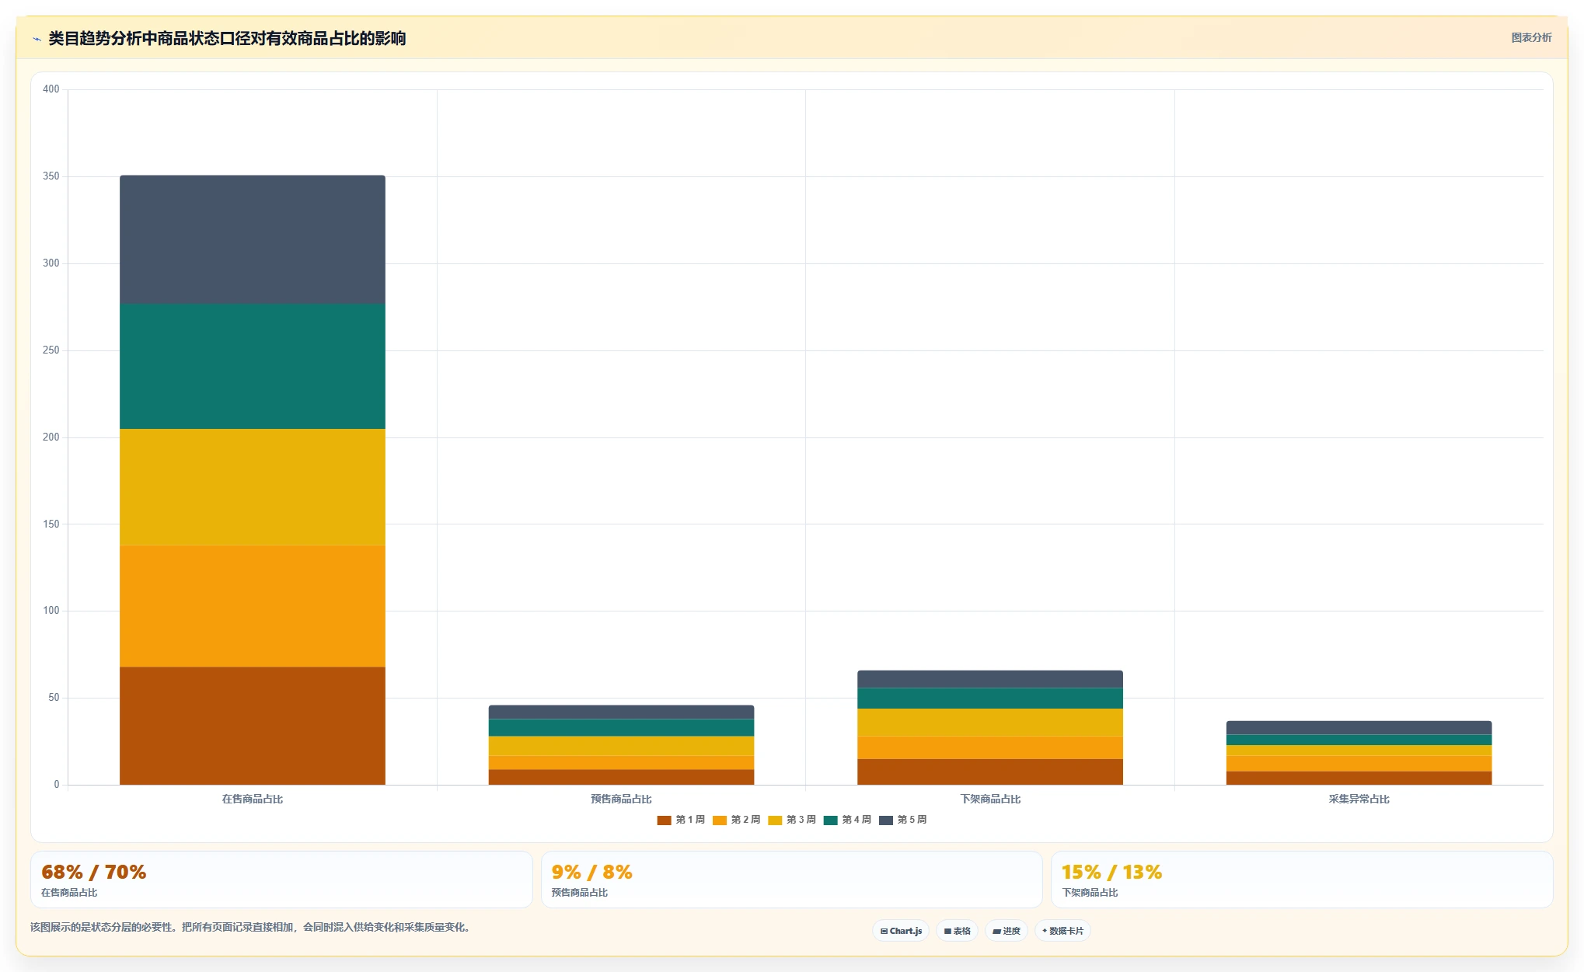Click the y-axis tick label 150
1584x972 pixels.
(x=51, y=524)
